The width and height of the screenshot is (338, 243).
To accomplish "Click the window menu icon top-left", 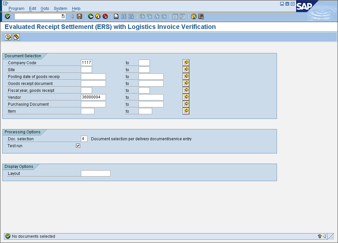I will (6, 3).
